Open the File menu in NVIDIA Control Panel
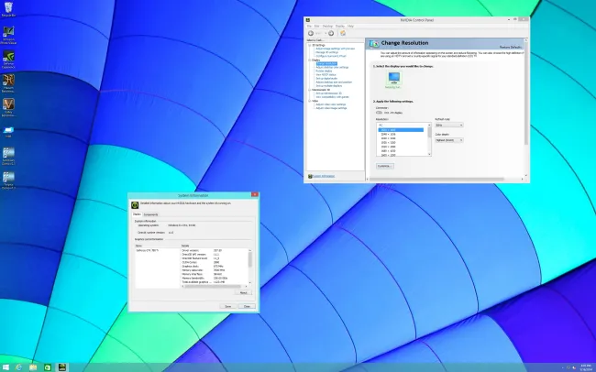This screenshot has width=596, height=372. click(x=309, y=27)
